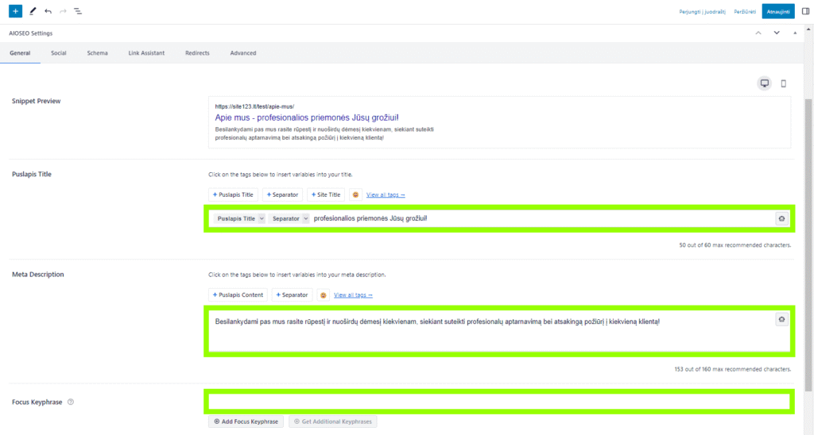Click the blue block inserter plus button
Screen dimensions: 814x435
point(16,11)
